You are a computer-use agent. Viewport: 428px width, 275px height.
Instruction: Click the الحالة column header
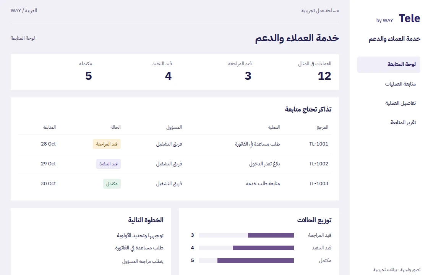point(115,127)
